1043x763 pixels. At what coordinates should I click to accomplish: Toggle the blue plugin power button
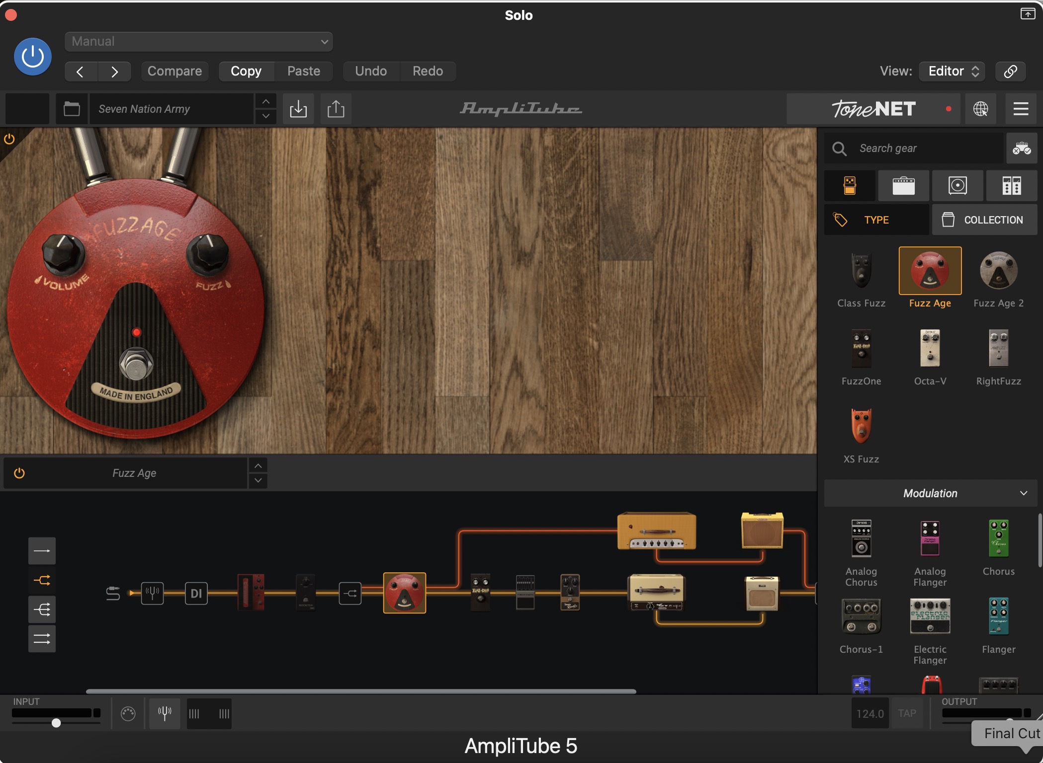(x=33, y=57)
